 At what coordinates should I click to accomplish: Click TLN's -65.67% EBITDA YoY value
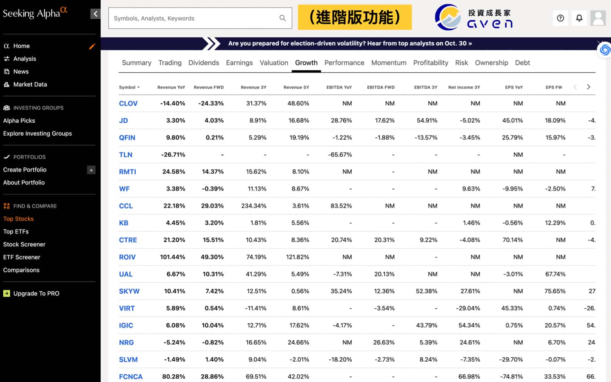click(340, 155)
